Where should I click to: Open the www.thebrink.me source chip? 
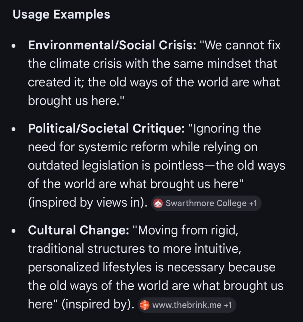187,305
